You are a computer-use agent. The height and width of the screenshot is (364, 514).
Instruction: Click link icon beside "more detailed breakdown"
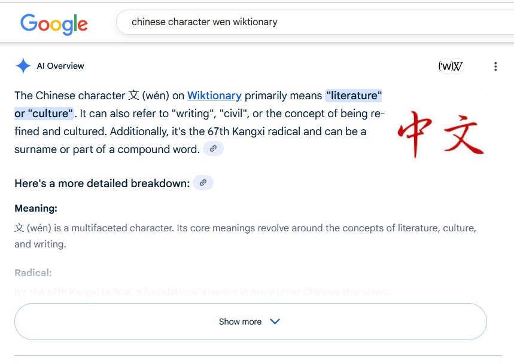[x=203, y=183]
